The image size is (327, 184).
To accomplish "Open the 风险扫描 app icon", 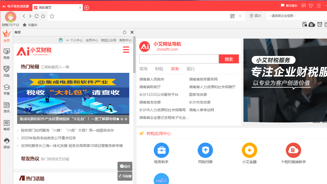I will 205,150.
